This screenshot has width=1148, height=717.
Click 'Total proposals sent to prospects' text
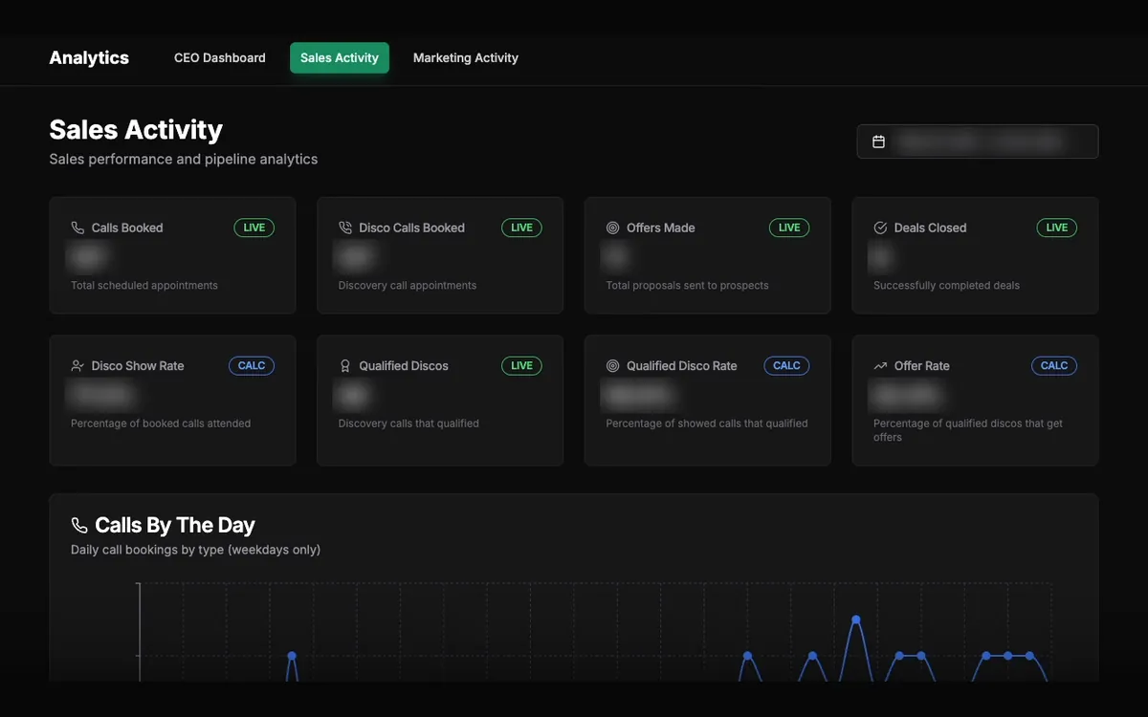pos(687,285)
